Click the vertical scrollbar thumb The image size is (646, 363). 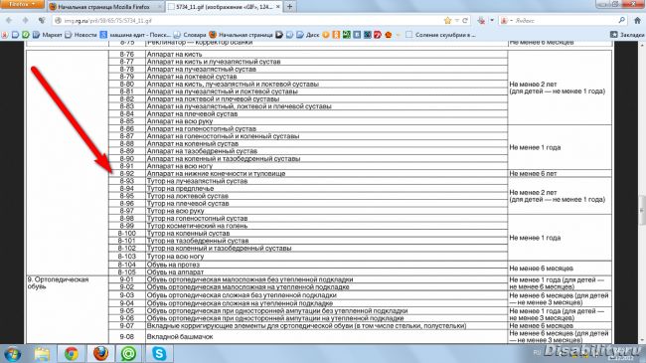(642, 210)
